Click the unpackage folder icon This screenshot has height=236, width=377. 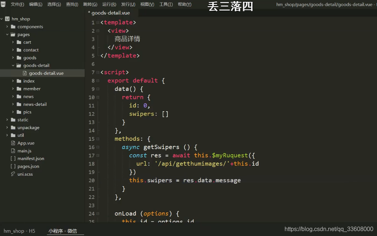[13, 128]
